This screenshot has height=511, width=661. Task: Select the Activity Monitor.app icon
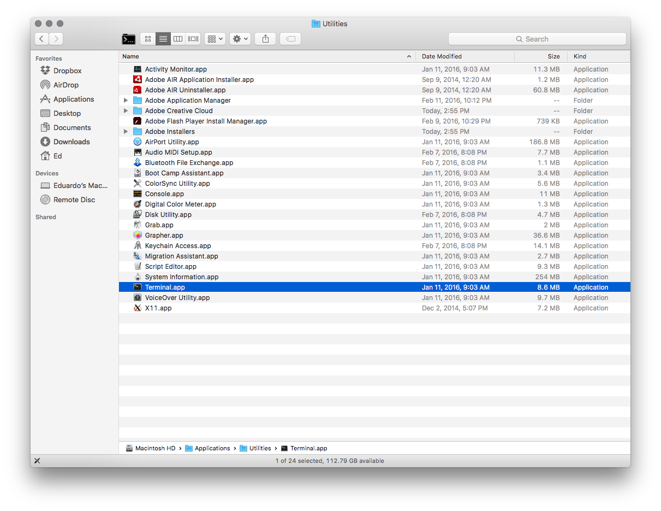pyautogui.click(x=138, y=69)
